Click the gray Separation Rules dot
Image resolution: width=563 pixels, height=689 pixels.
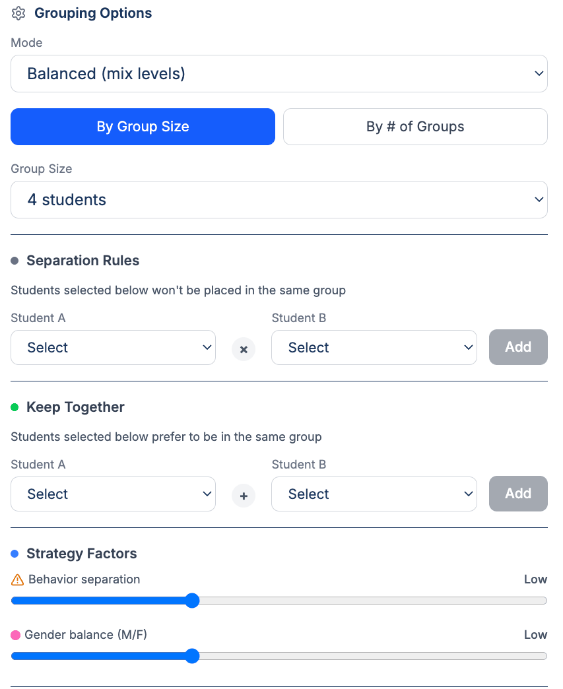15,261
